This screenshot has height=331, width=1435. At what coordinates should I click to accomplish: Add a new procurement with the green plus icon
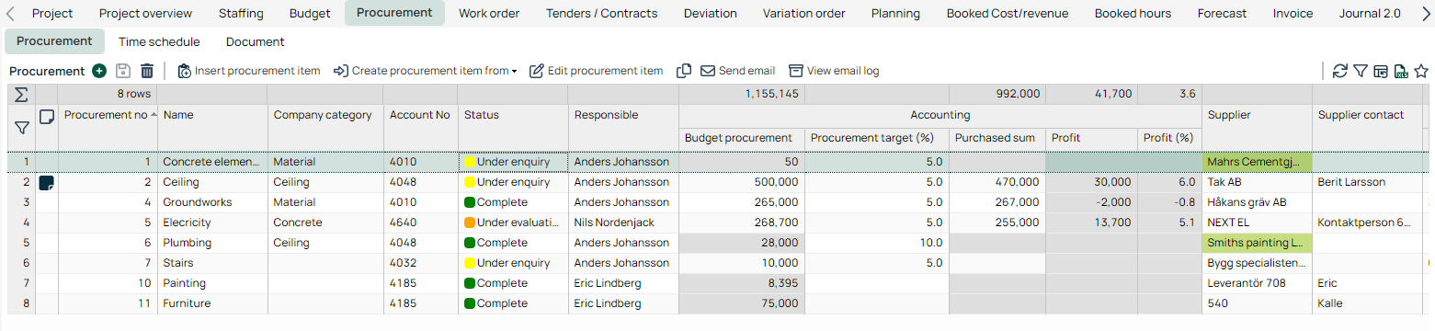[x=99, y=71]
